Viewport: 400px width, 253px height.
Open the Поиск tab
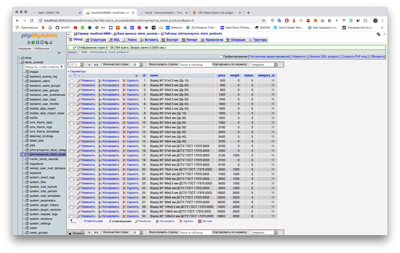coord(130,40)
